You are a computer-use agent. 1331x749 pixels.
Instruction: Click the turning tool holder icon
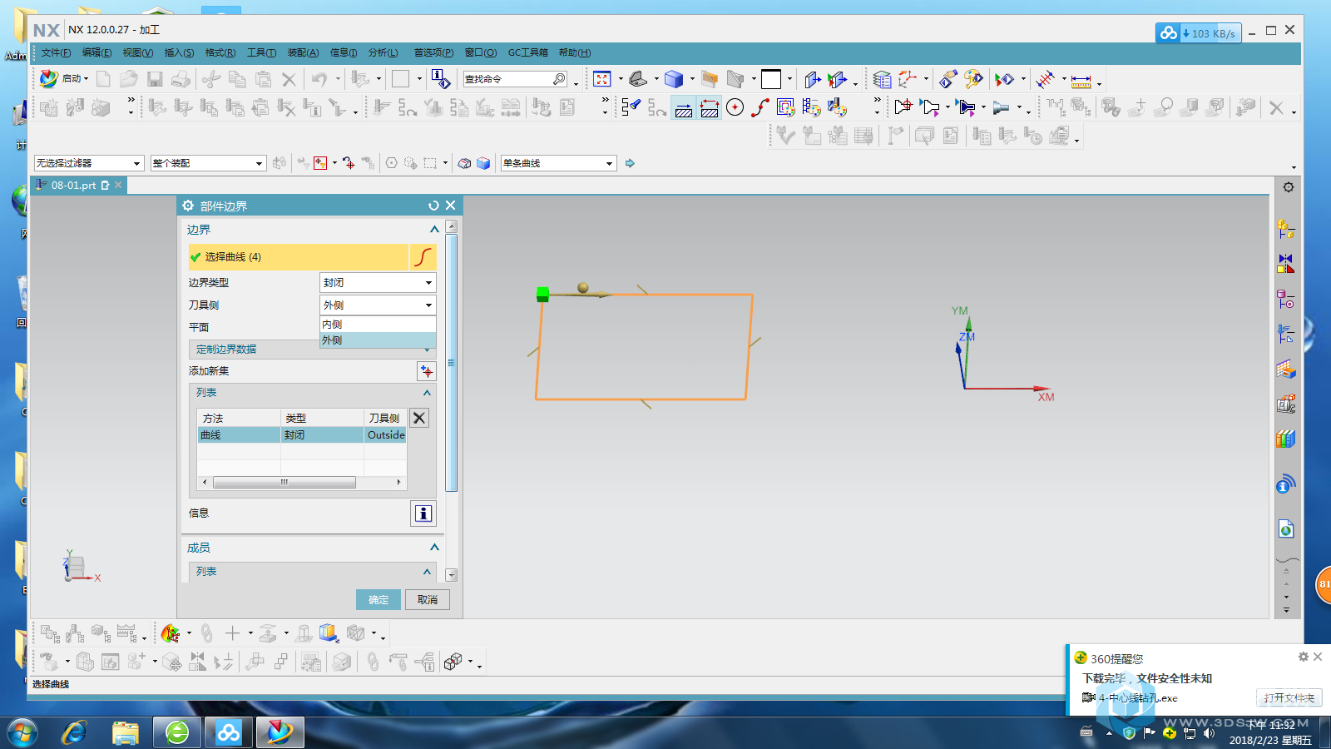pos(1001,107)
